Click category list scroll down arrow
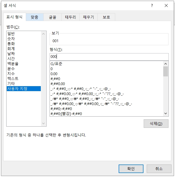Screen dimensions: 175x177 [x=43, y=123]
